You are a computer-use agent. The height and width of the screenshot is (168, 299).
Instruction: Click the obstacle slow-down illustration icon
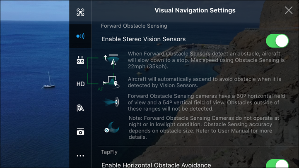pos(112,60)
